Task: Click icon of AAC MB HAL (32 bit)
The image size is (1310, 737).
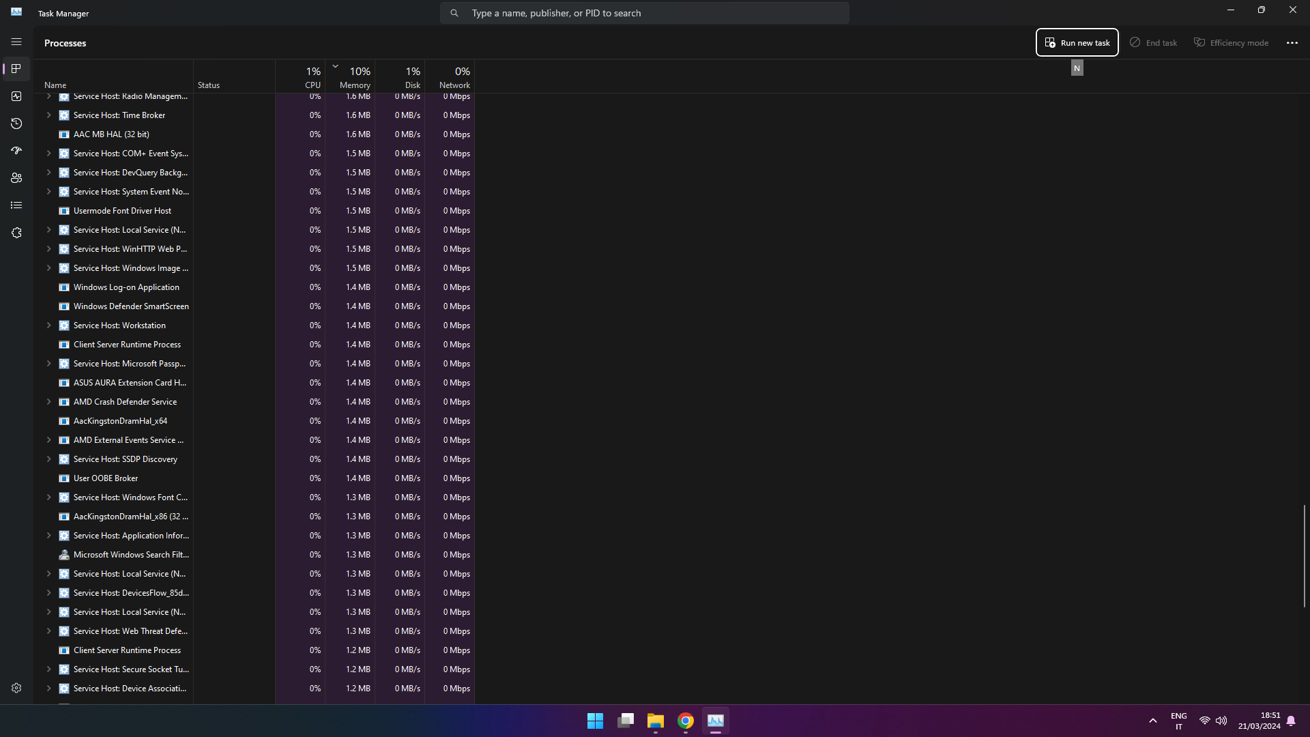Action: click(x=64, y=134)
